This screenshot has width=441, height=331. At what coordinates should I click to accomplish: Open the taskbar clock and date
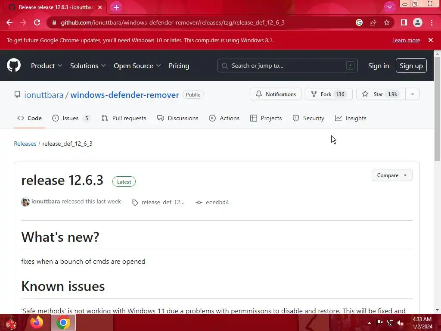click(x=422, y=323)
